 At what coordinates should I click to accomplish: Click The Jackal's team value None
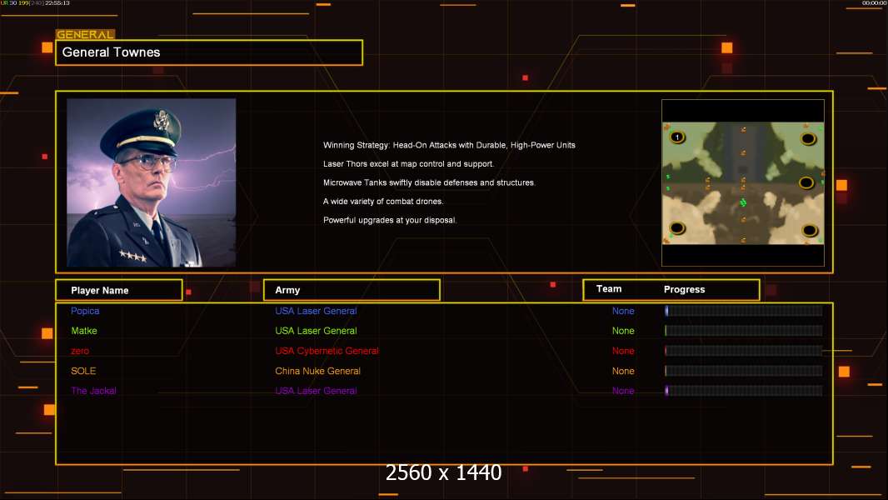pyautogui.click(x=623, y=391)
